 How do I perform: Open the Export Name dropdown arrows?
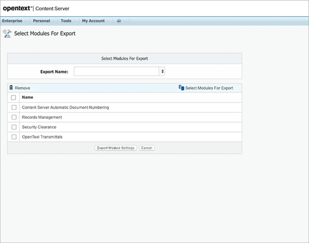tap(162, 71)
